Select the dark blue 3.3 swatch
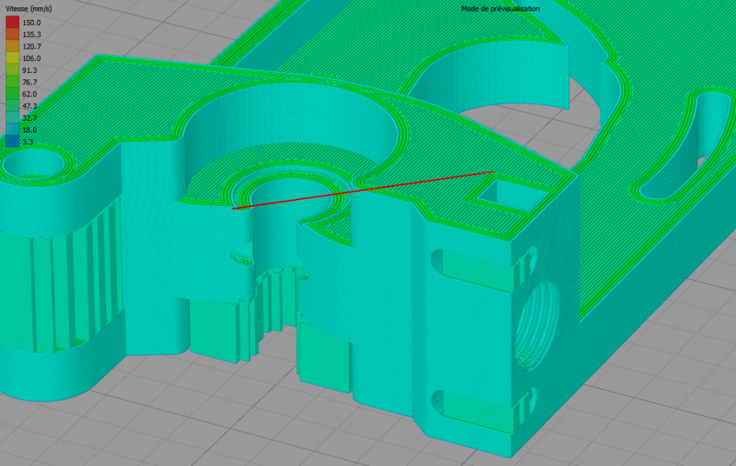 (x=13, y=141)
